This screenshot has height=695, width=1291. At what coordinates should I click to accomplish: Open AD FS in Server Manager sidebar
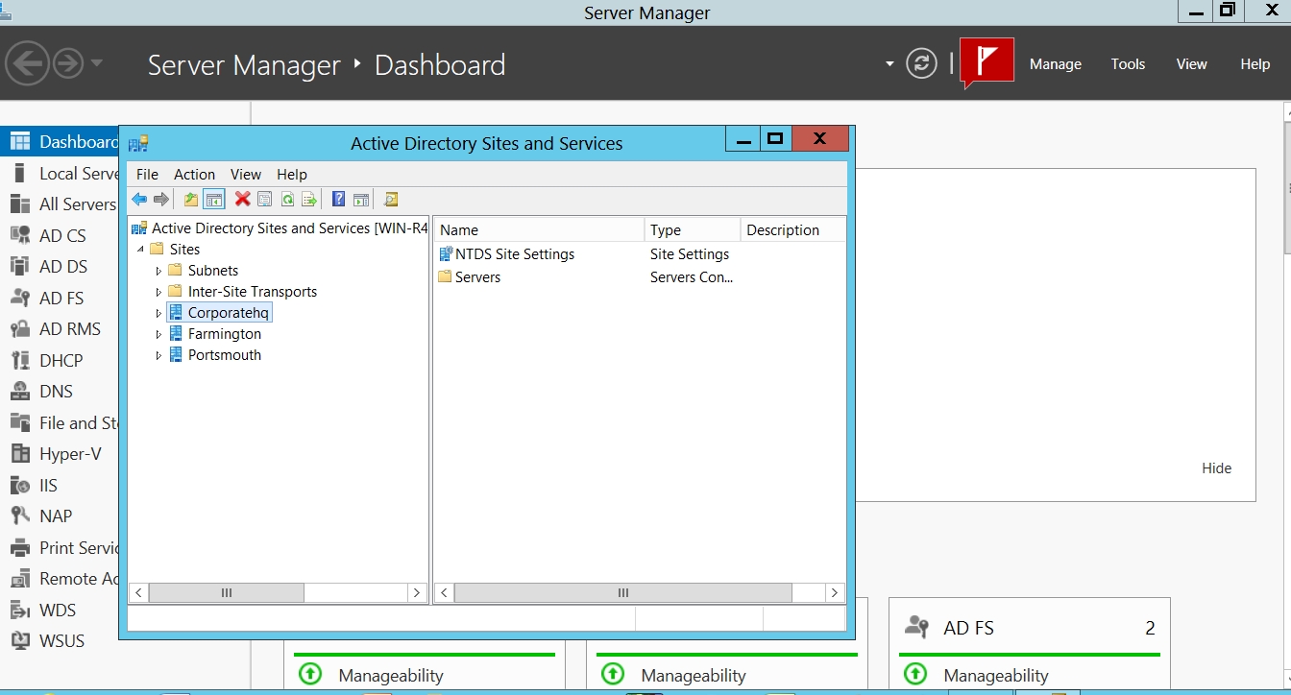coord(61,298)
